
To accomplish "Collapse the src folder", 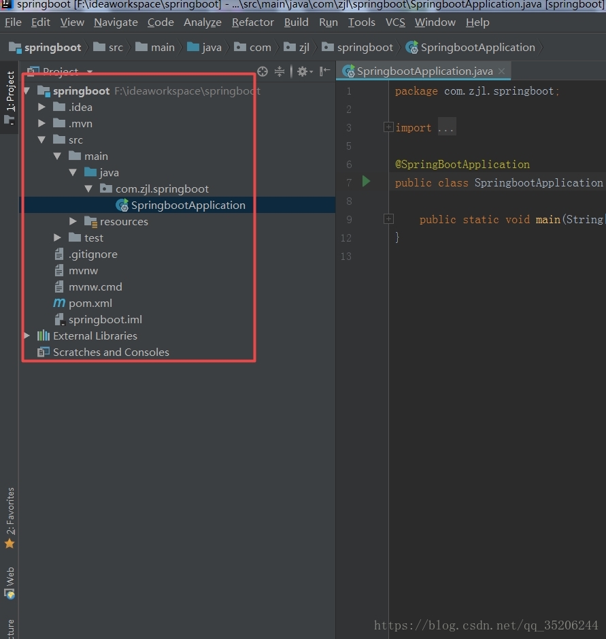I will pyautogui.click(x=41, y=140).
